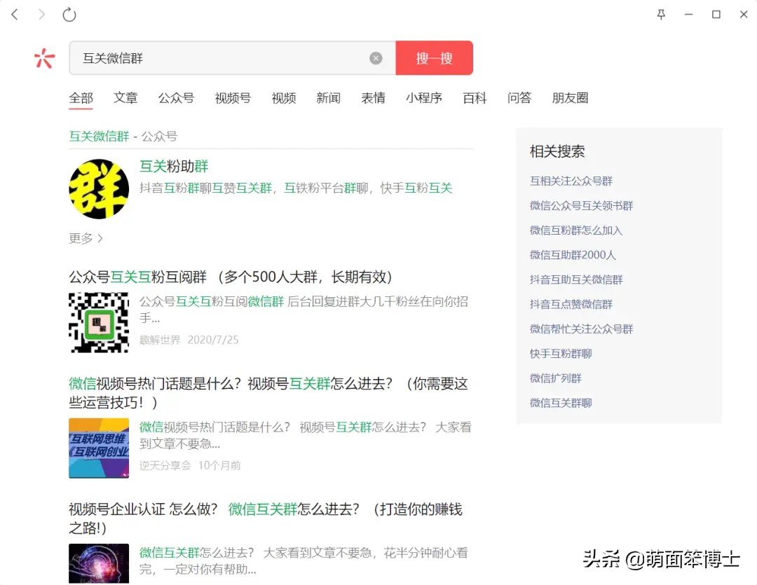The image size is (757, 585).
Task: Minimize the search window
Action: (689, 15)
